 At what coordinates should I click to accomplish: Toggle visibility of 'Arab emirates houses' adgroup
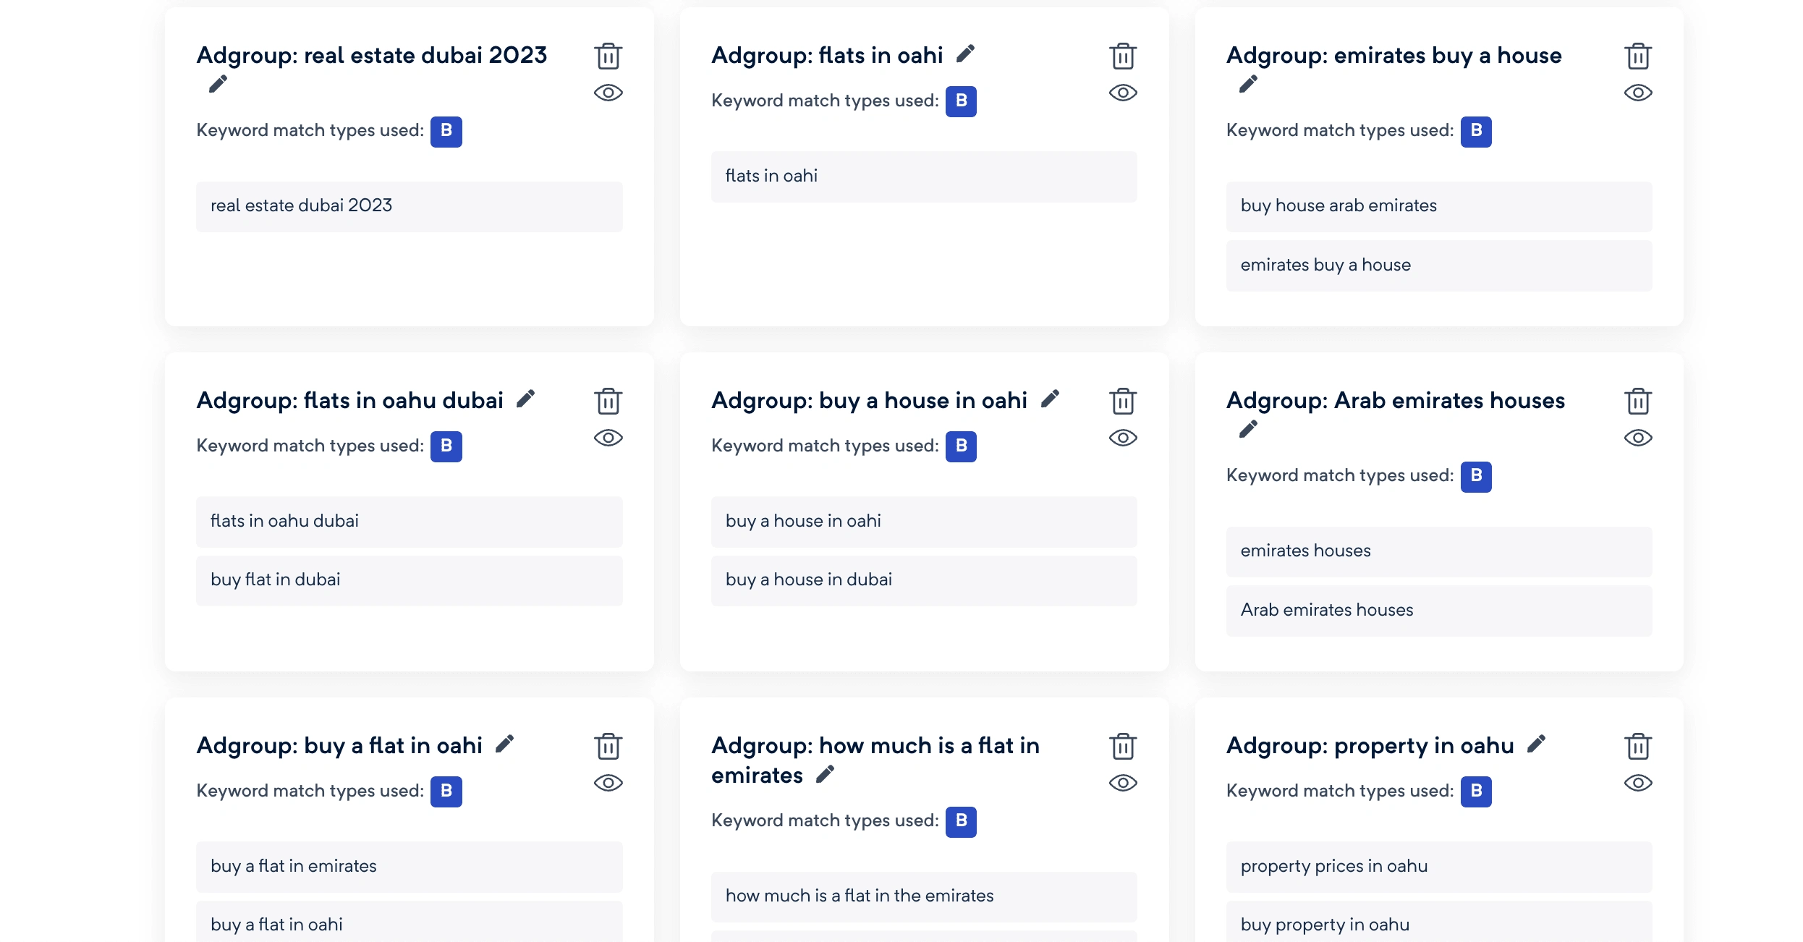[x=1637, y=438]
